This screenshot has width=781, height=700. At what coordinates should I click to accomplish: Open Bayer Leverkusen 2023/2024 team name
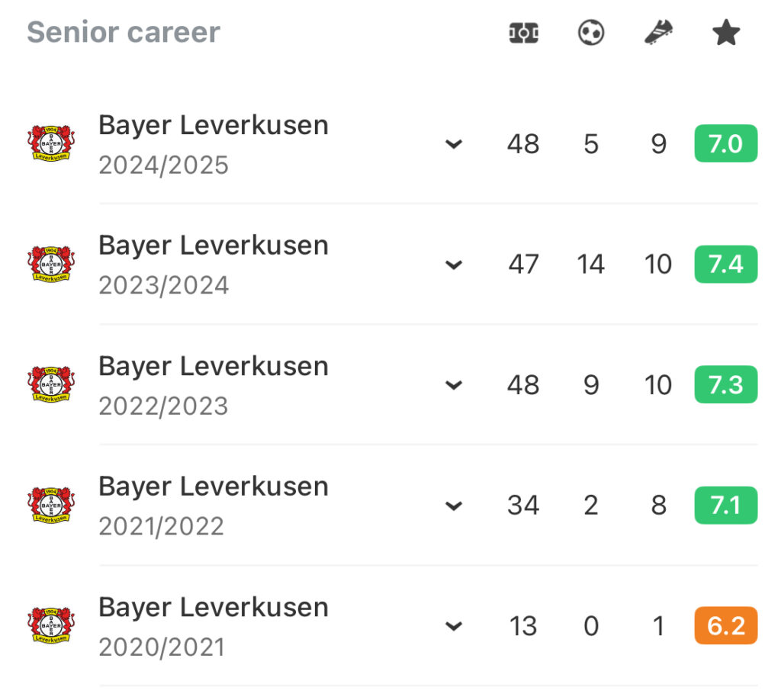pos(214,246)
